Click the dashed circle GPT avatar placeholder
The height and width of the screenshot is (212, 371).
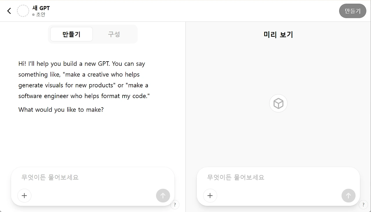click(x=23, y=11)
